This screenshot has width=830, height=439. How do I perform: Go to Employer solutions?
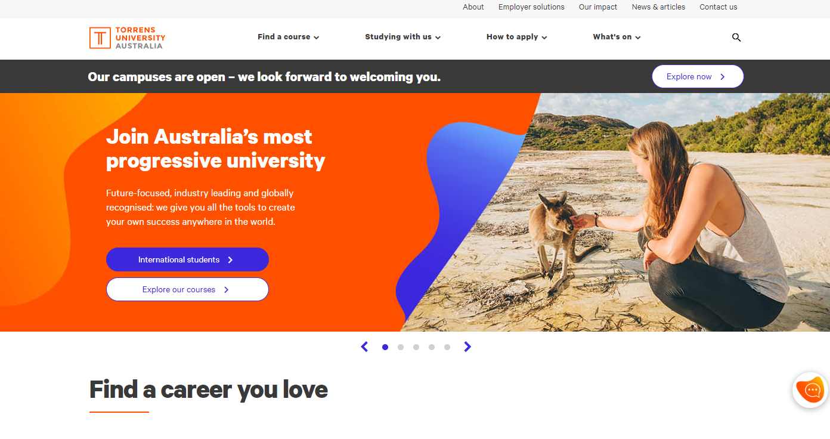pyautogui.click(x=531, y=7)
